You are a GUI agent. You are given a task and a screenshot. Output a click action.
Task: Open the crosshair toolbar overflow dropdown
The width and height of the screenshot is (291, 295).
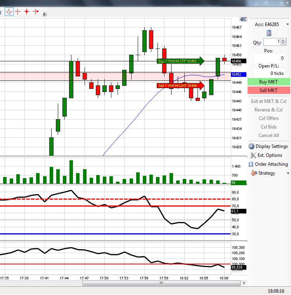(x=44, y=14)
